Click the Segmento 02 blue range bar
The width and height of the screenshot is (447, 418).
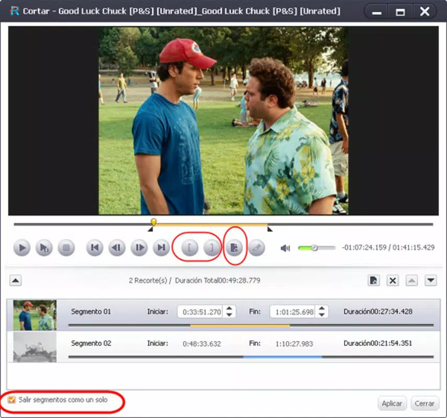283,357
